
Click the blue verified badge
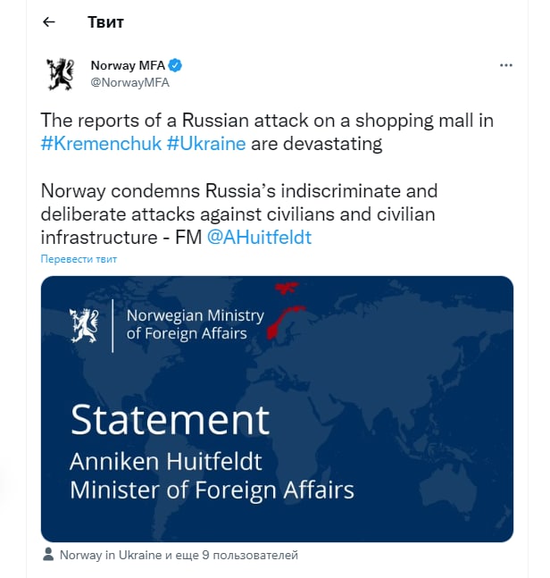click(x=175, y=65)
